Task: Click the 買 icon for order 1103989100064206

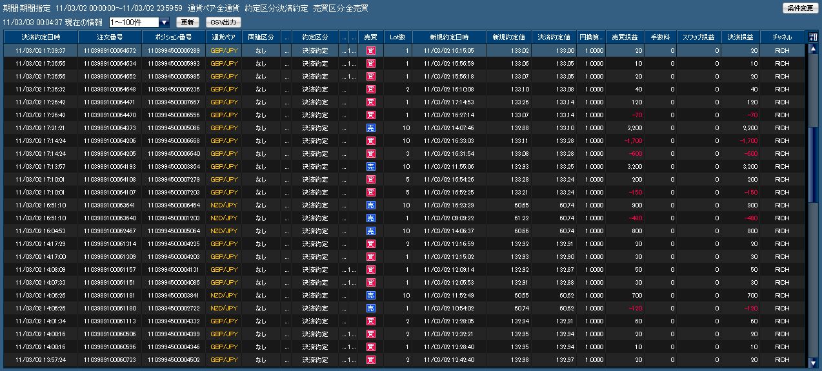Action: pos(370,140)
